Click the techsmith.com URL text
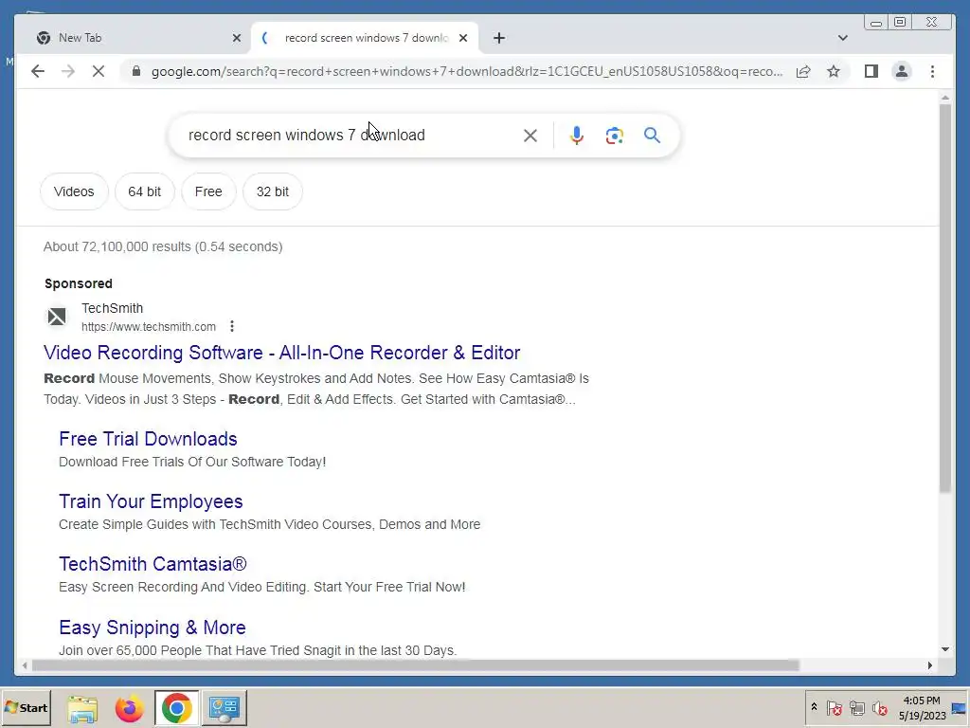This screenshot has height=728, width=970. [149, 327]
